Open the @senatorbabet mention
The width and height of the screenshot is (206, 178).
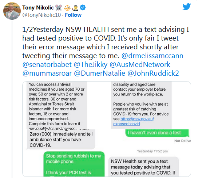point(47,65)
